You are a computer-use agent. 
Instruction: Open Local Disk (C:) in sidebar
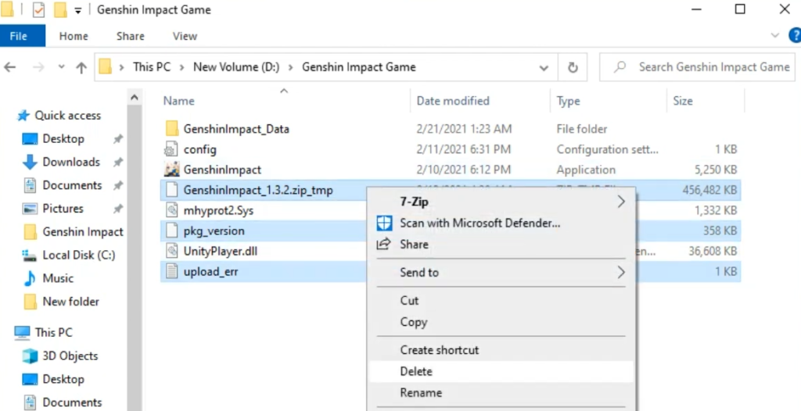(79, 256)
